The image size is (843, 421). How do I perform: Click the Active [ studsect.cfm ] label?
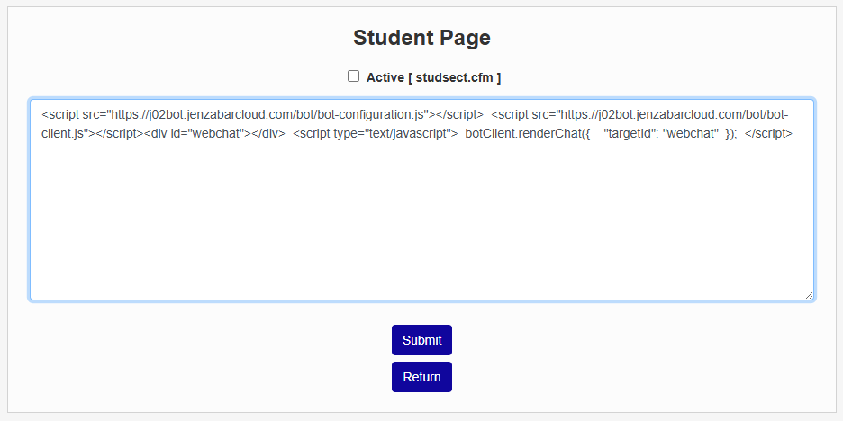coord(433,77)
